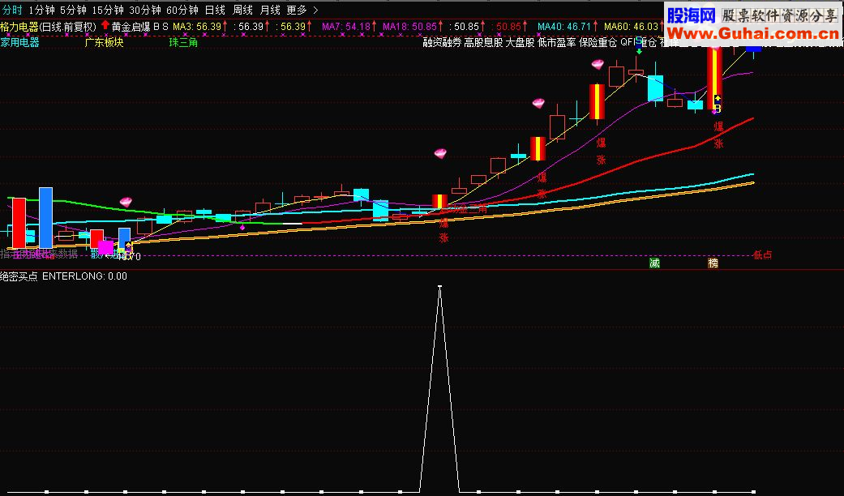Click the 格力电器(日线.前复权) stock title
Screen dimensions: 844x496
coord(48,27)
